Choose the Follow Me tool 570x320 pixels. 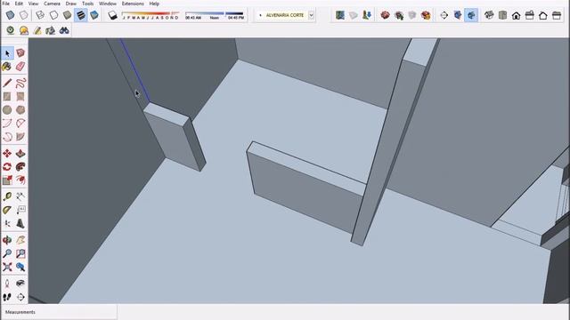[x=20, y=167]
